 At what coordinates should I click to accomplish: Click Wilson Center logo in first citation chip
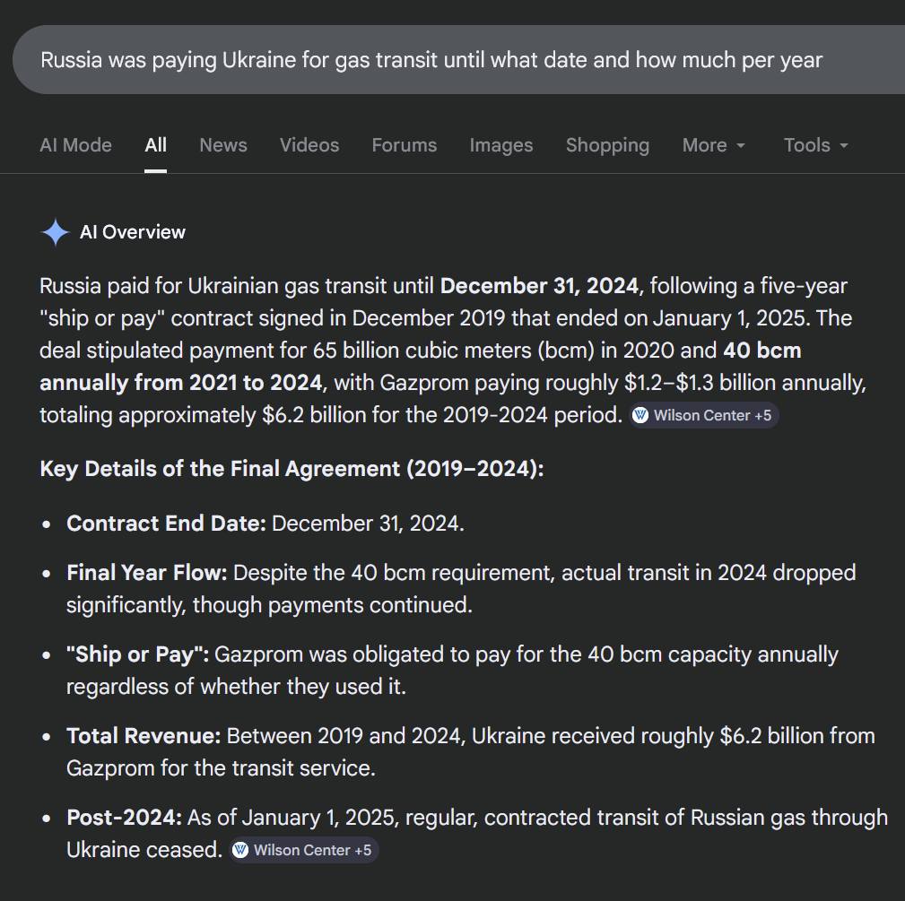pos(640,416)
